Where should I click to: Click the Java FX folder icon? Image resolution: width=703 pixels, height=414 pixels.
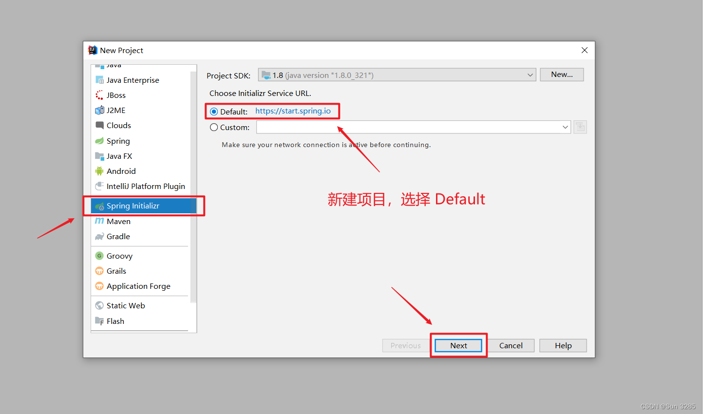coord(99,156)
